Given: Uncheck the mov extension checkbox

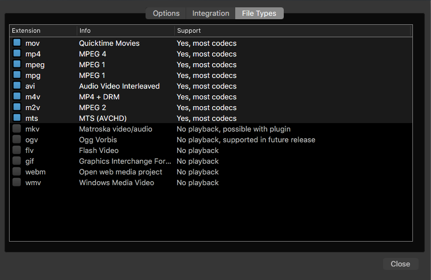Looking at the screenshot, I should click(17, 43).
